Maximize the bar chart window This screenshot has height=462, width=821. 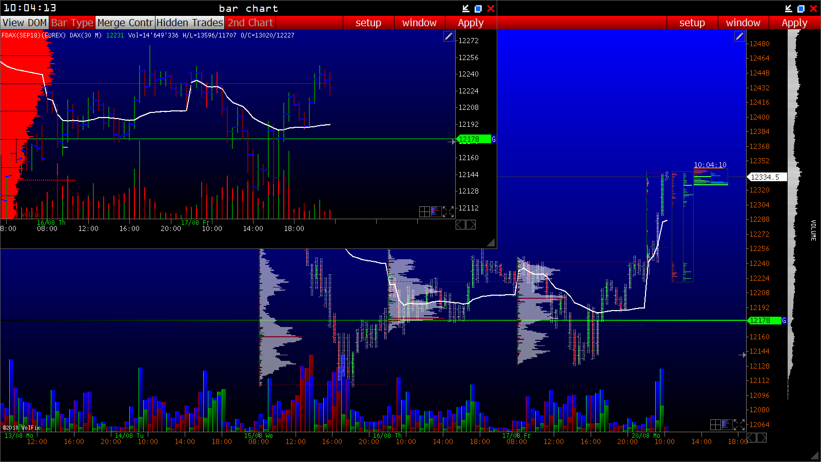478,8
